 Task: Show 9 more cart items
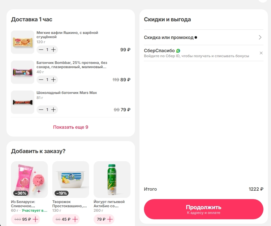[x=71, y=127]
